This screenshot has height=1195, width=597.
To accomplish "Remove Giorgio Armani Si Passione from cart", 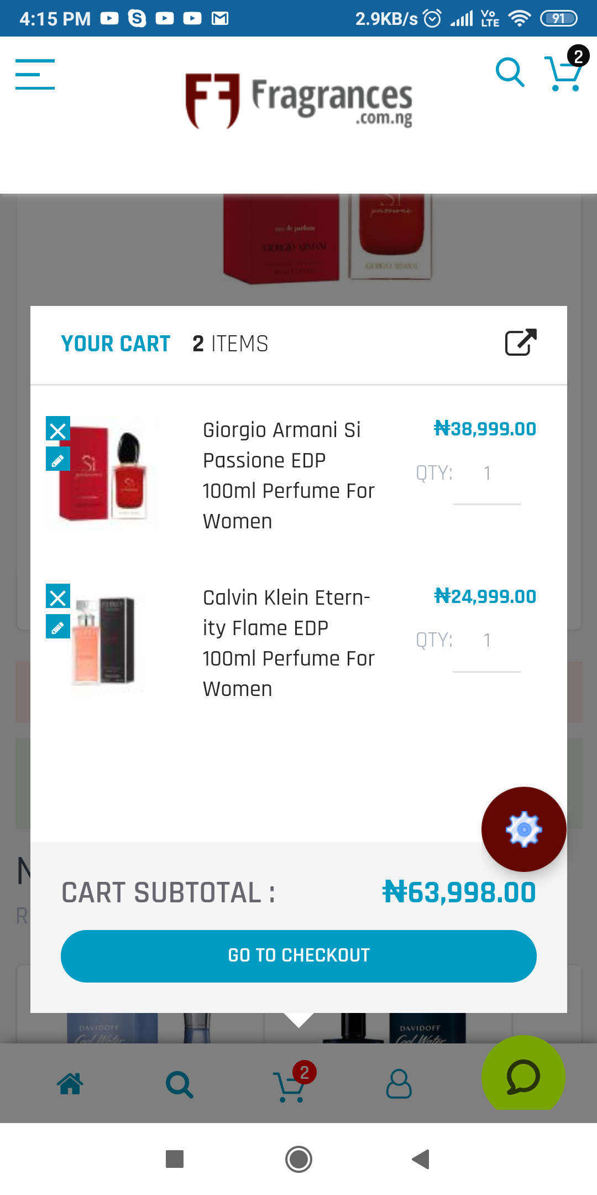I will [58, 430].
